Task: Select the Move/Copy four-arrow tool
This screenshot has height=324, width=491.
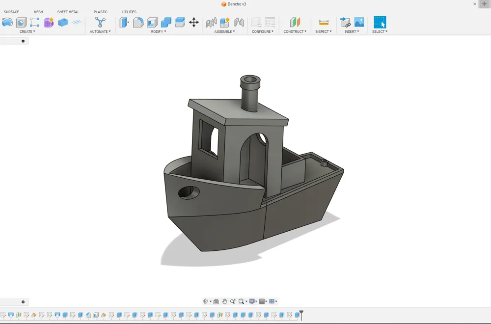Action: tap(194, 22)
